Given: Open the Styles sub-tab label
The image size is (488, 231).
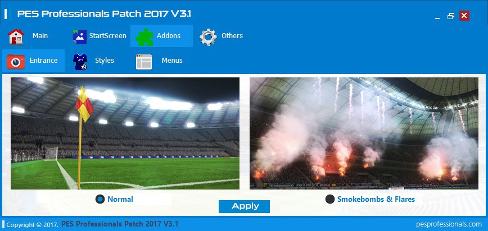Looking at the screenshot, I should tap(105, 61).
